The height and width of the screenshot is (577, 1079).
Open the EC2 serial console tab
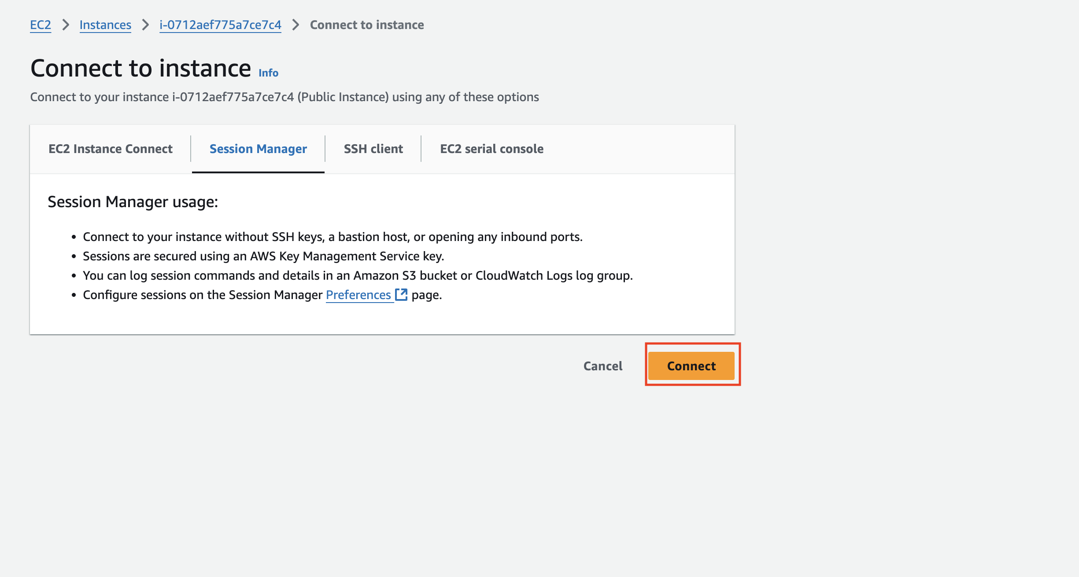coord(491,149)
